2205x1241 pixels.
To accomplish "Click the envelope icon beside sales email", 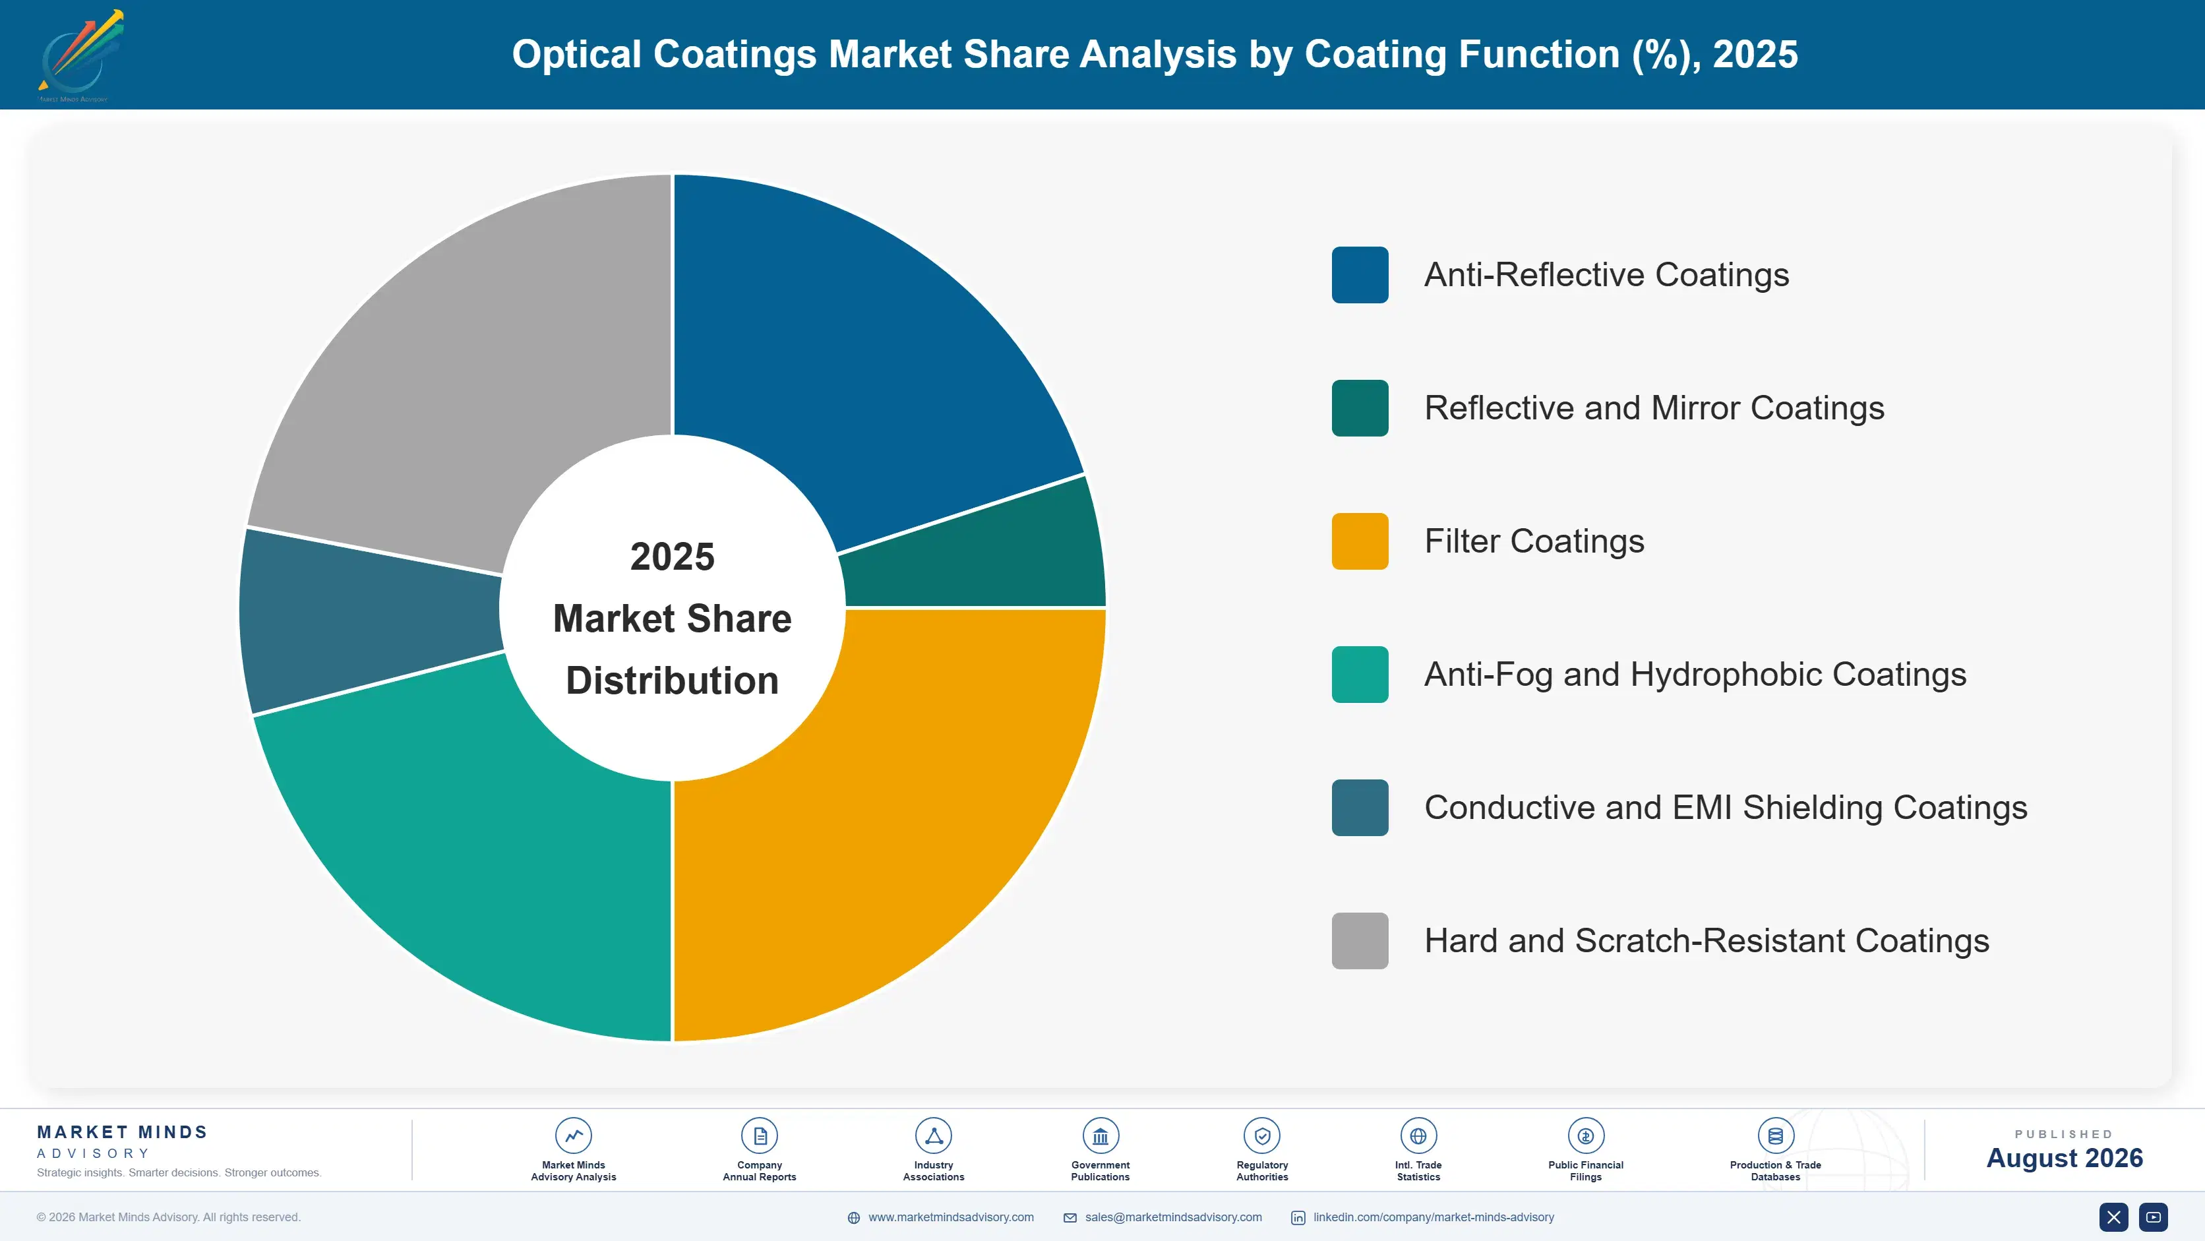I will [1070, 1218].
